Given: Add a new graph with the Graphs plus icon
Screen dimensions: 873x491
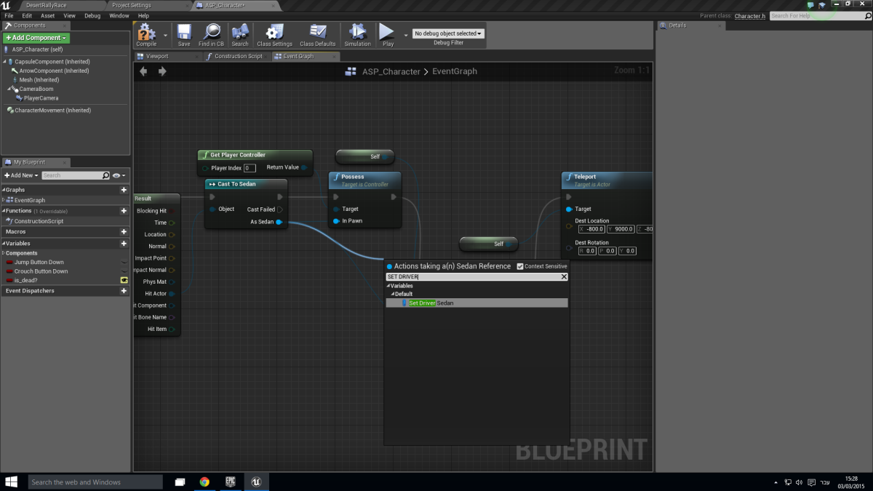Looking at the screenshot, I should 124,190.
